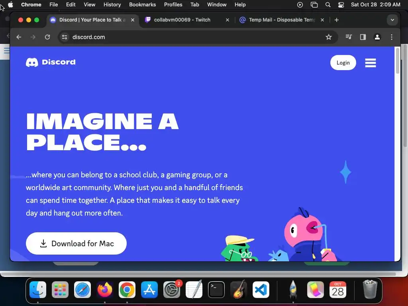This screenshot has width=408, height=306.
Task: Open Launchpad from the Dock
Action: 60,290
